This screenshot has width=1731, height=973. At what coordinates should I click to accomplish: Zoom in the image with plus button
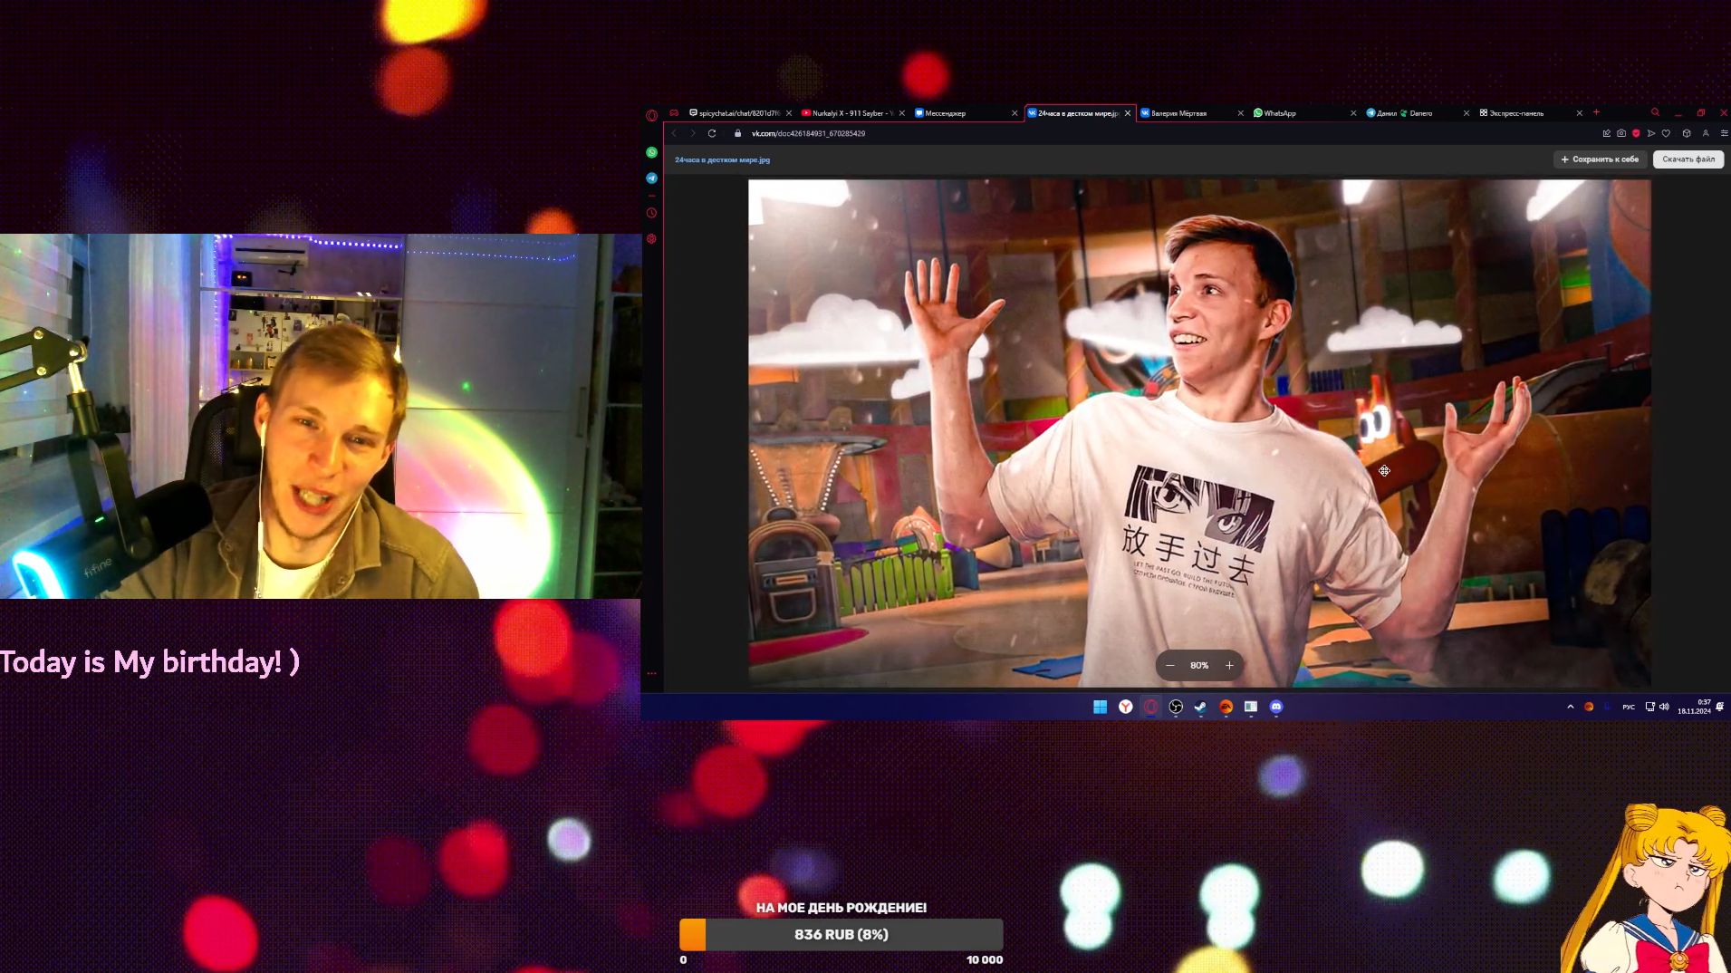click(1229, 665)
